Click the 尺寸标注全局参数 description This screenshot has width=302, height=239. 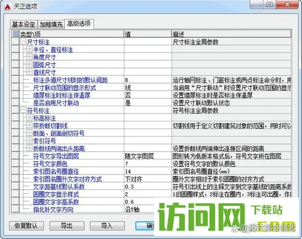coord(195,42)
